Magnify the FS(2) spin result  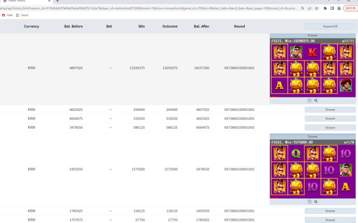click(316, 100)
